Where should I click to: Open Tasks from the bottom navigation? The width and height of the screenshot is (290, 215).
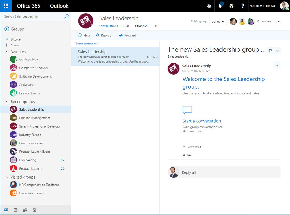coord(35,210)
